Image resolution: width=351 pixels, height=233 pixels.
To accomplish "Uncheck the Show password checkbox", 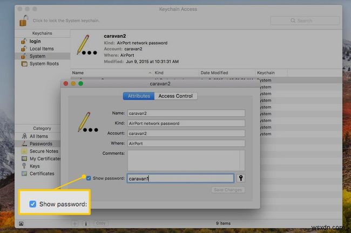I will (x=89, y=178).
